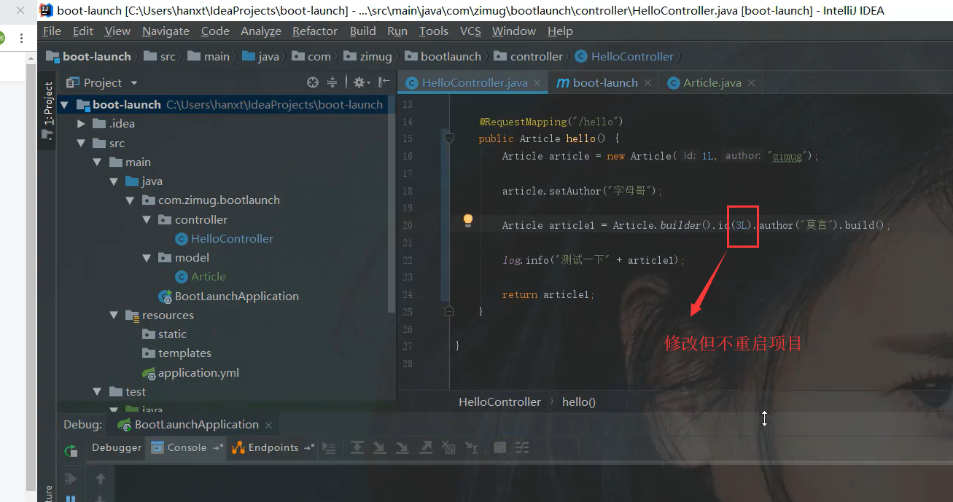Switch to the Debugger tab
This screenshot has height=502, width=953.
click(x=117, y=447)
